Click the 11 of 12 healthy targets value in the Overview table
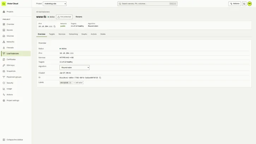256x144 pixels. click(66, 62)
